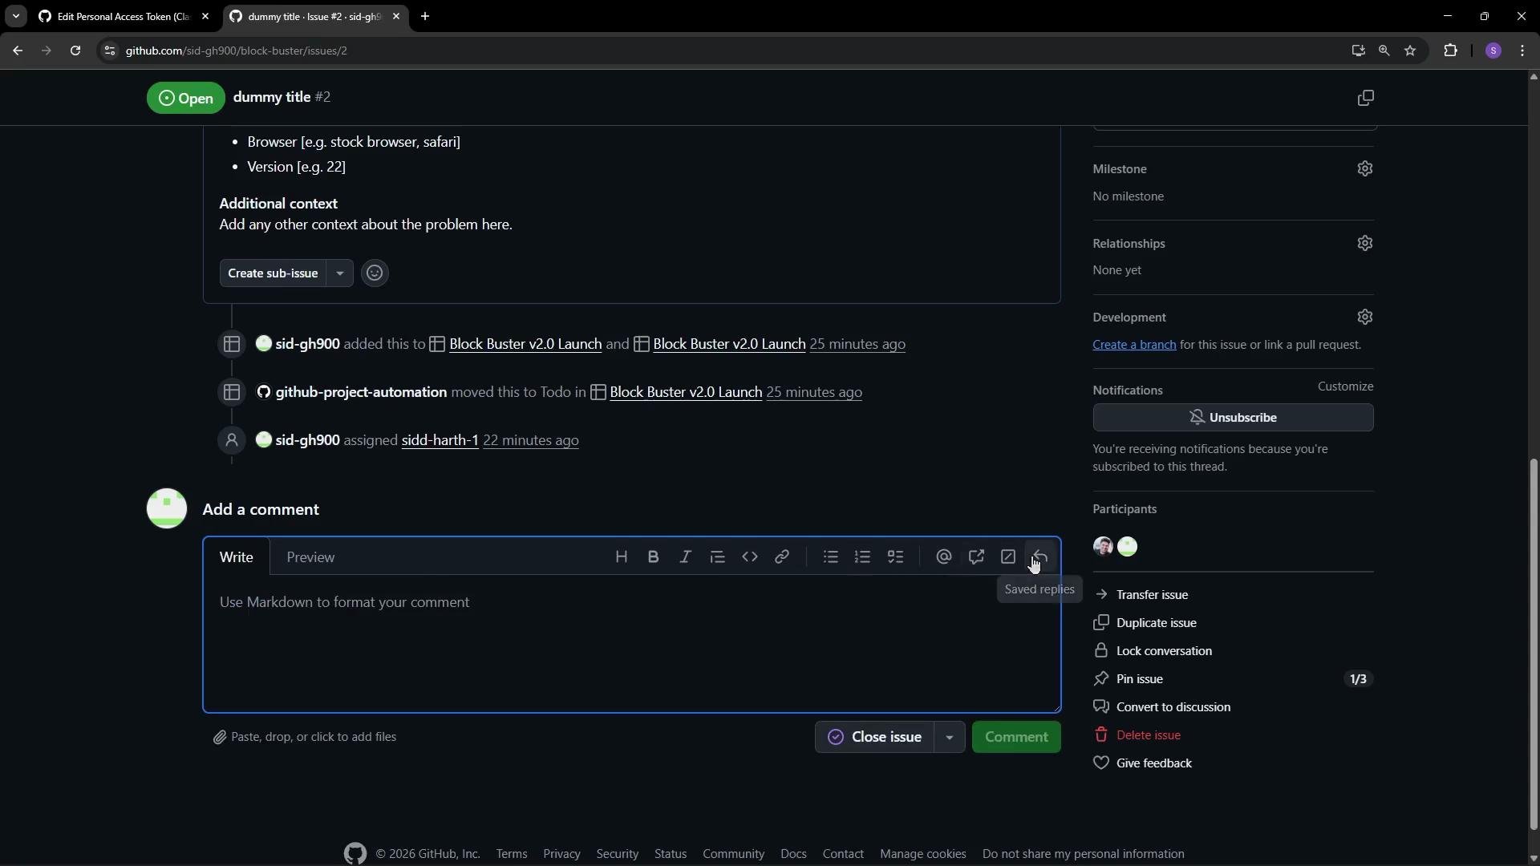Open github-project-automation profile link
1540x866 pixels.
pyautogui.click(x=361, y=392)
